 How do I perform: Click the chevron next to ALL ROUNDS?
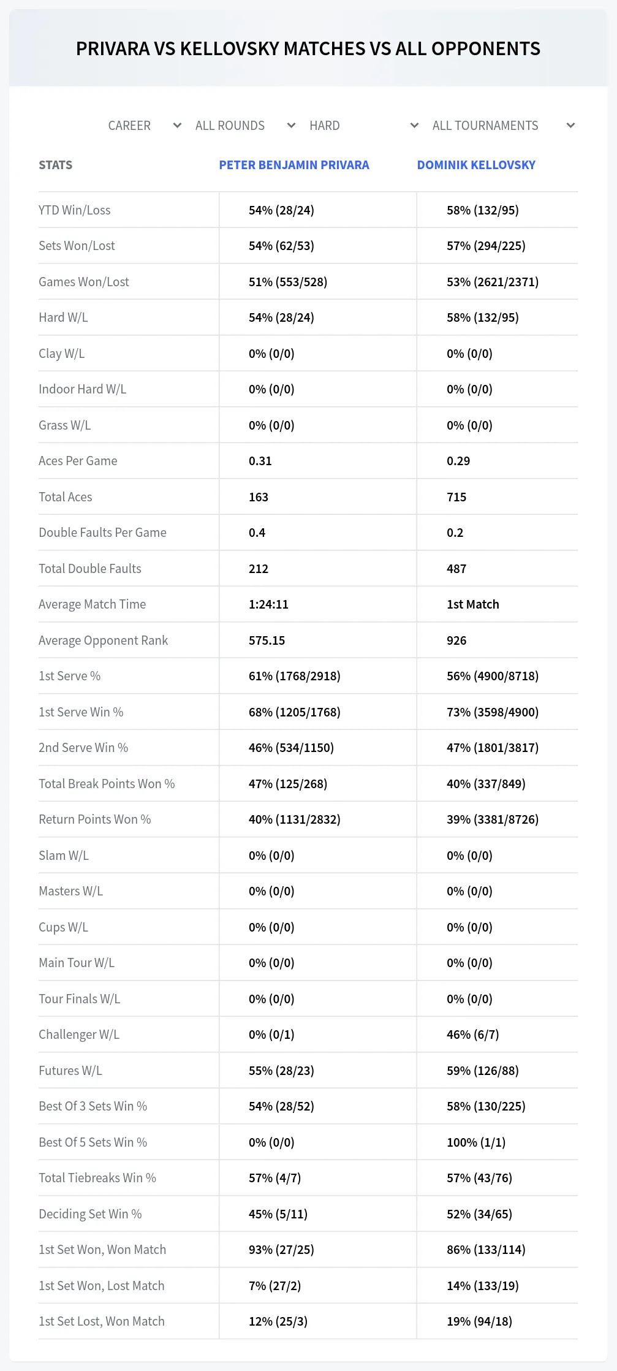[x=291, y=126]
